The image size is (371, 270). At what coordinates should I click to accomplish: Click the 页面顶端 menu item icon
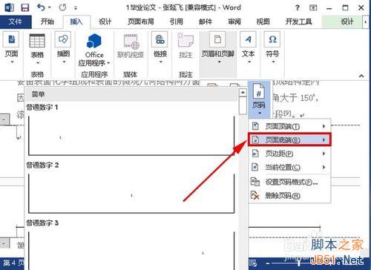255,126
